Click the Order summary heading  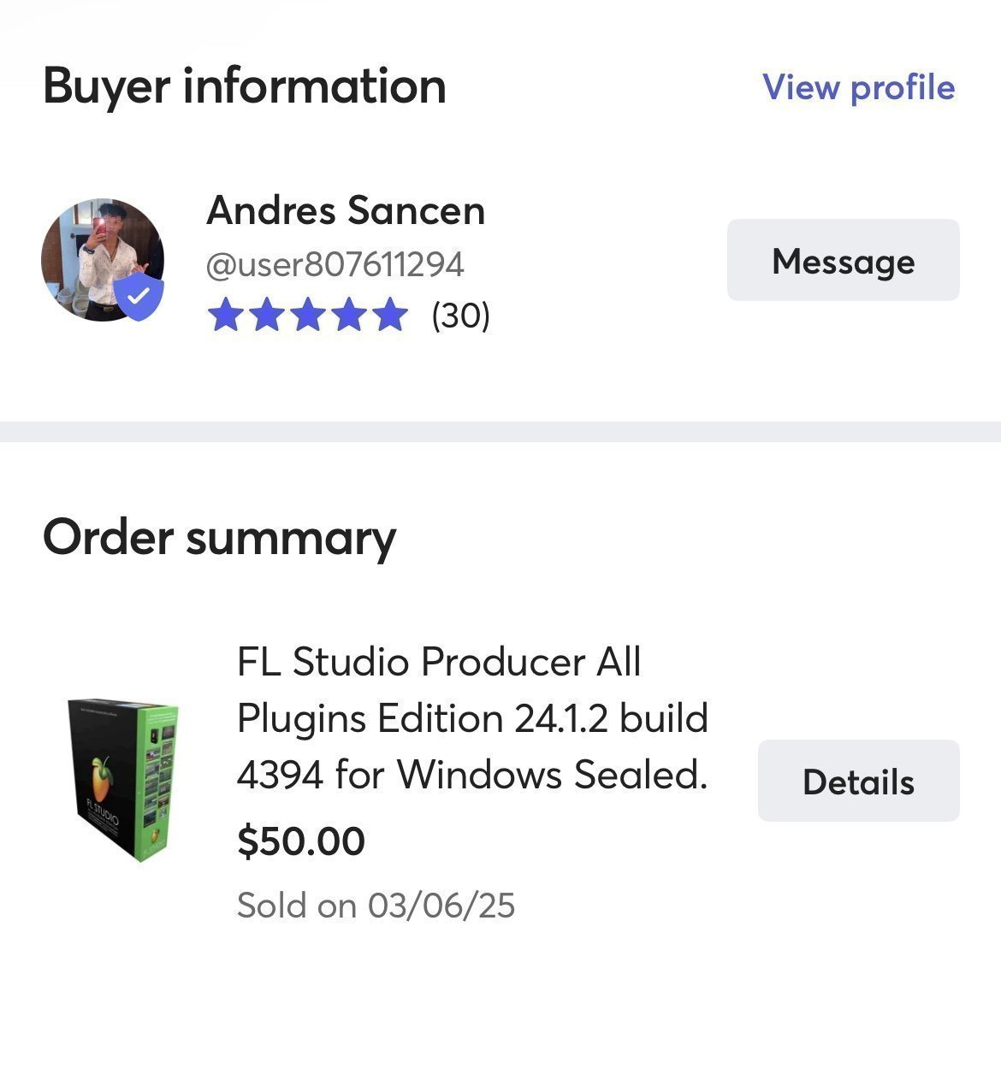219,538
